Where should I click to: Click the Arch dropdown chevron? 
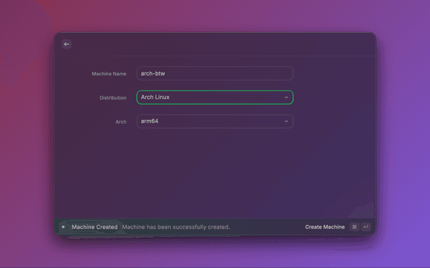(x=286, y=121)
